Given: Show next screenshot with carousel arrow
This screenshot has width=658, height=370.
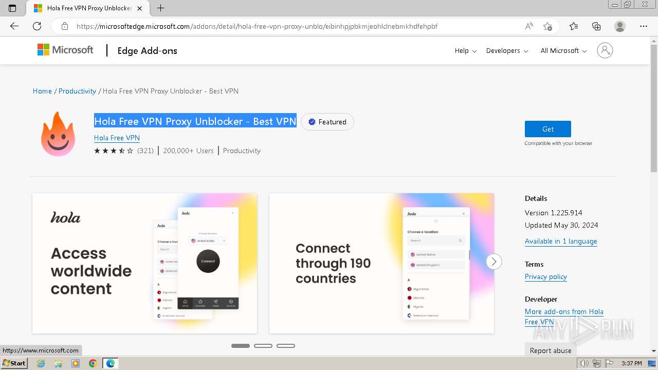Looking at the screenshot, I should tap(493, 262).
